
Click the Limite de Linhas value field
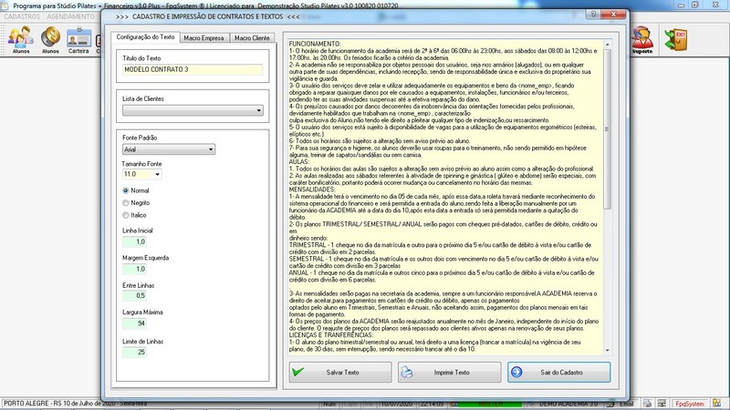[134, 352]
